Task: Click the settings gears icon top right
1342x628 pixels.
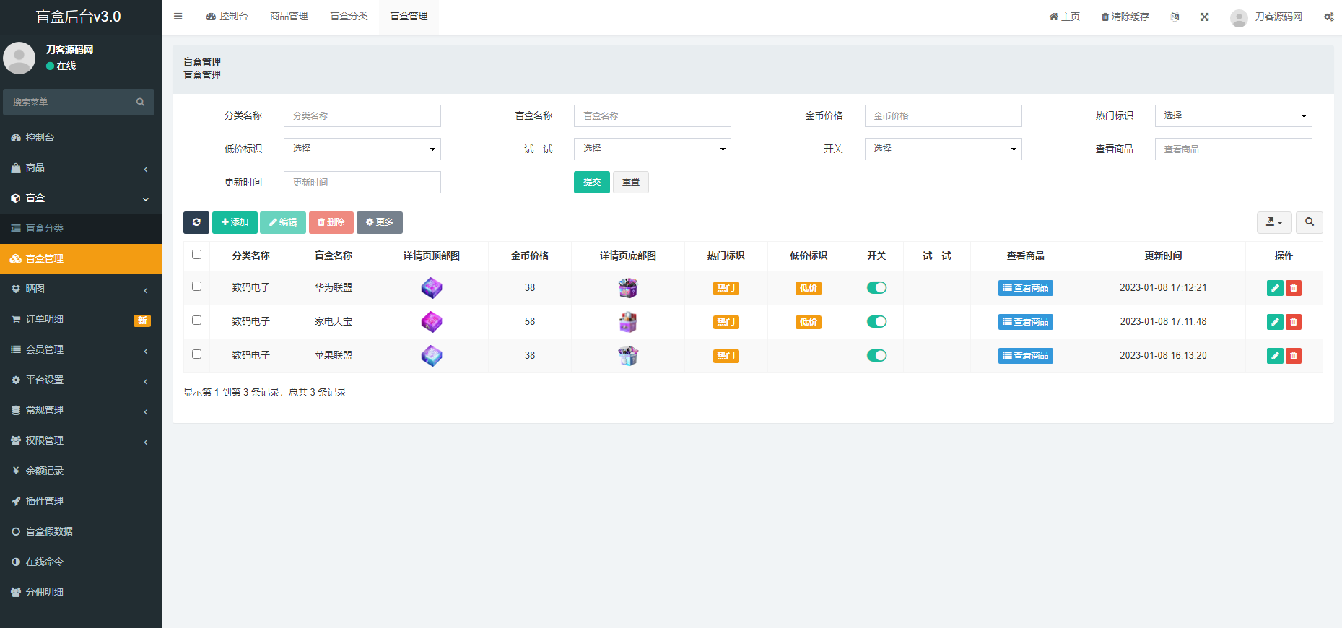Action: (1328, 17)
